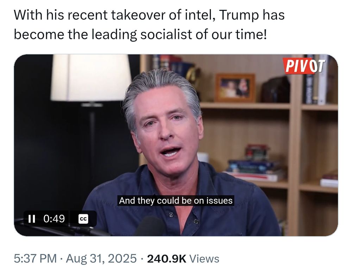352x274 pixels.
Task: Click the framed photo on the shelf
Action: pyautogui.click(x=235, y=87)
